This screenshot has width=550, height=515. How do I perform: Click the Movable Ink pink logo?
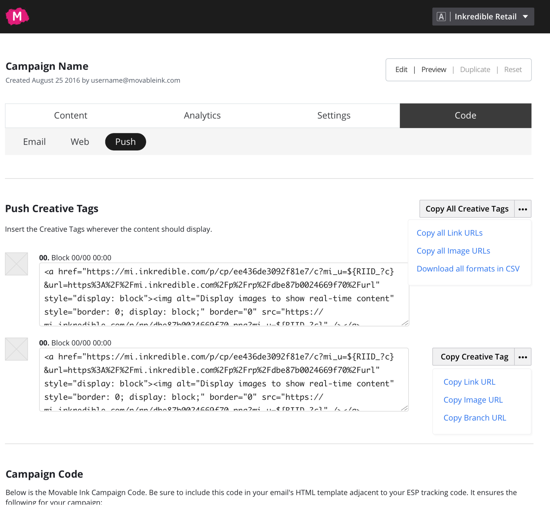pos(17,16)
